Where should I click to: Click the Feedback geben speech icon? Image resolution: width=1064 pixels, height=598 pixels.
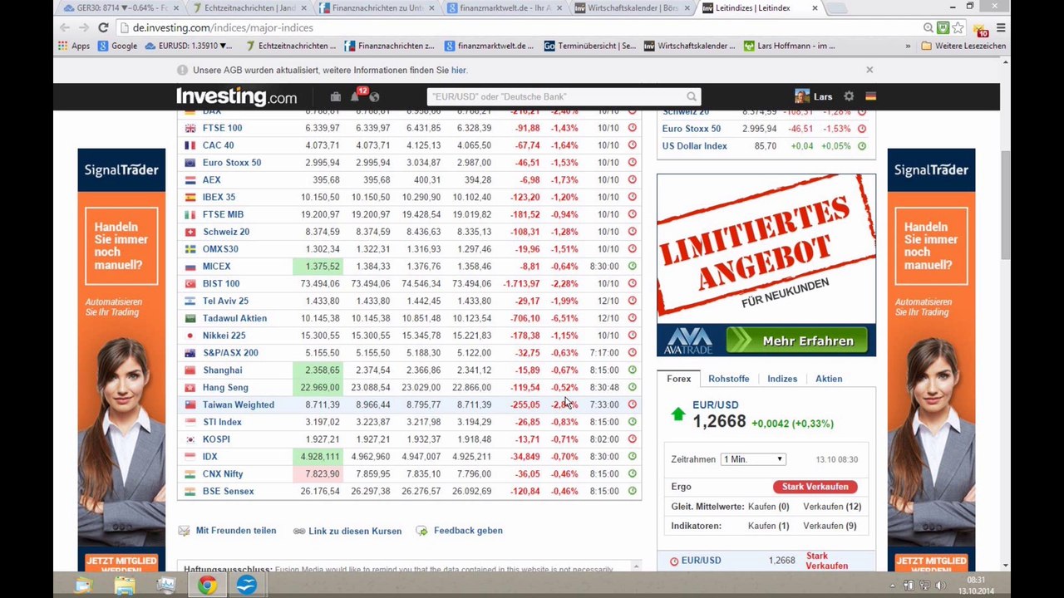(421, 531)
